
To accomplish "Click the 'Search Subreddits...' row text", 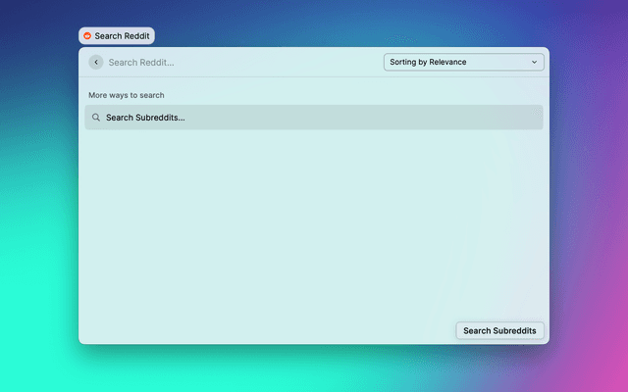I will pos(145,118).
